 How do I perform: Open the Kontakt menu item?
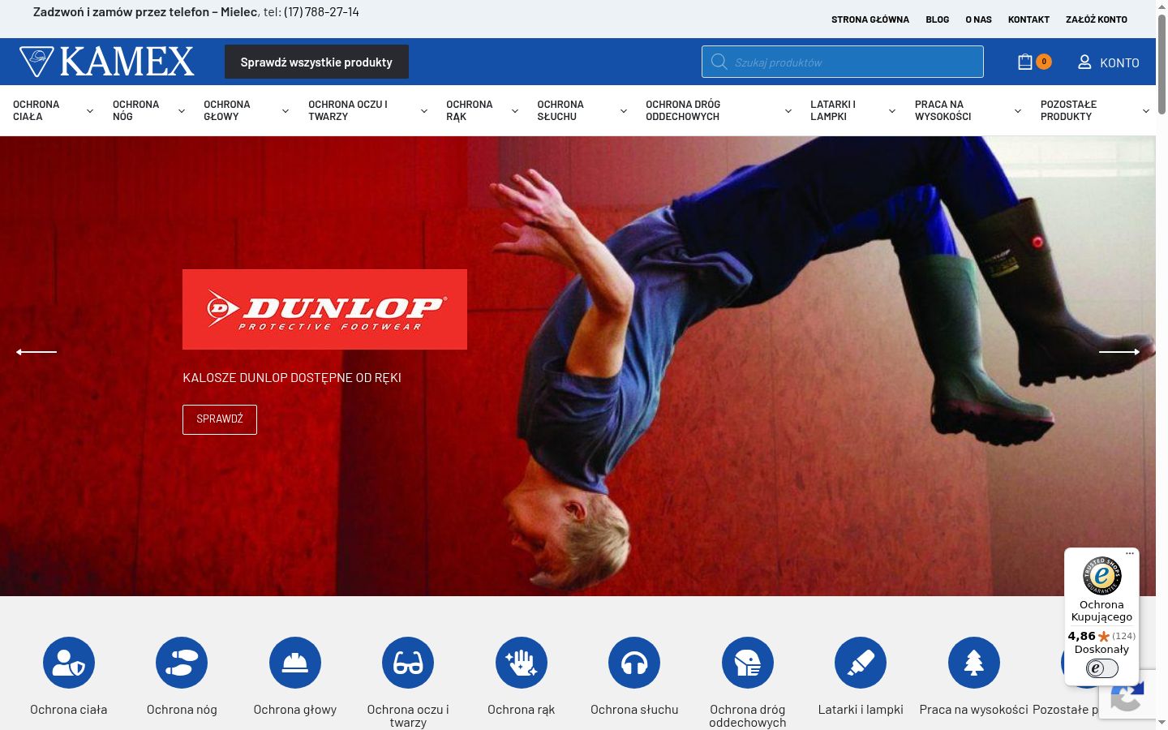pyautogui.click(x=1028, y=19)
